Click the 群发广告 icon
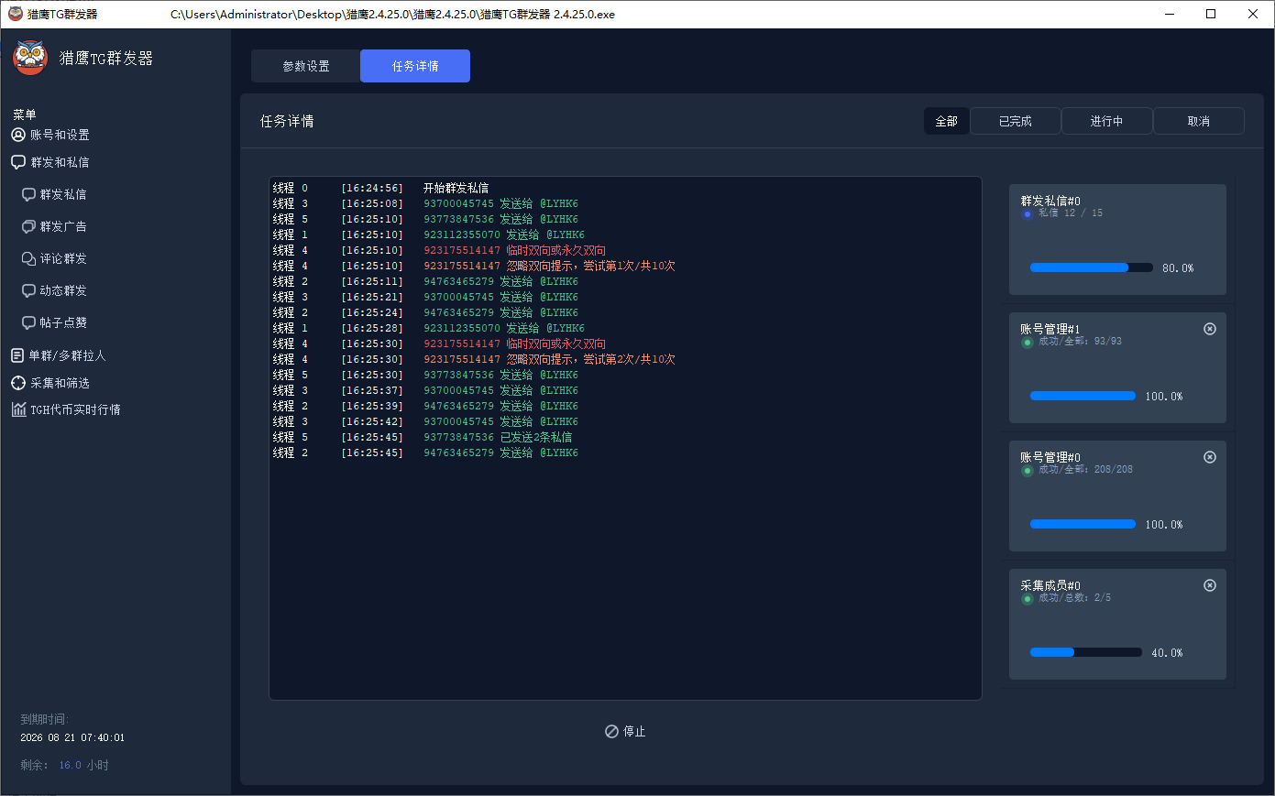The height and width of the screenshot is (796, 1275). tap(28, 226)
